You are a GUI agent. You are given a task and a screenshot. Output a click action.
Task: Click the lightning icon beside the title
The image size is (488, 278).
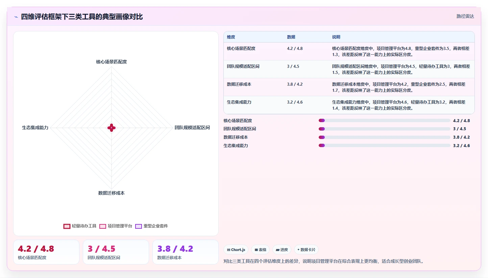[x=16, y=17]
